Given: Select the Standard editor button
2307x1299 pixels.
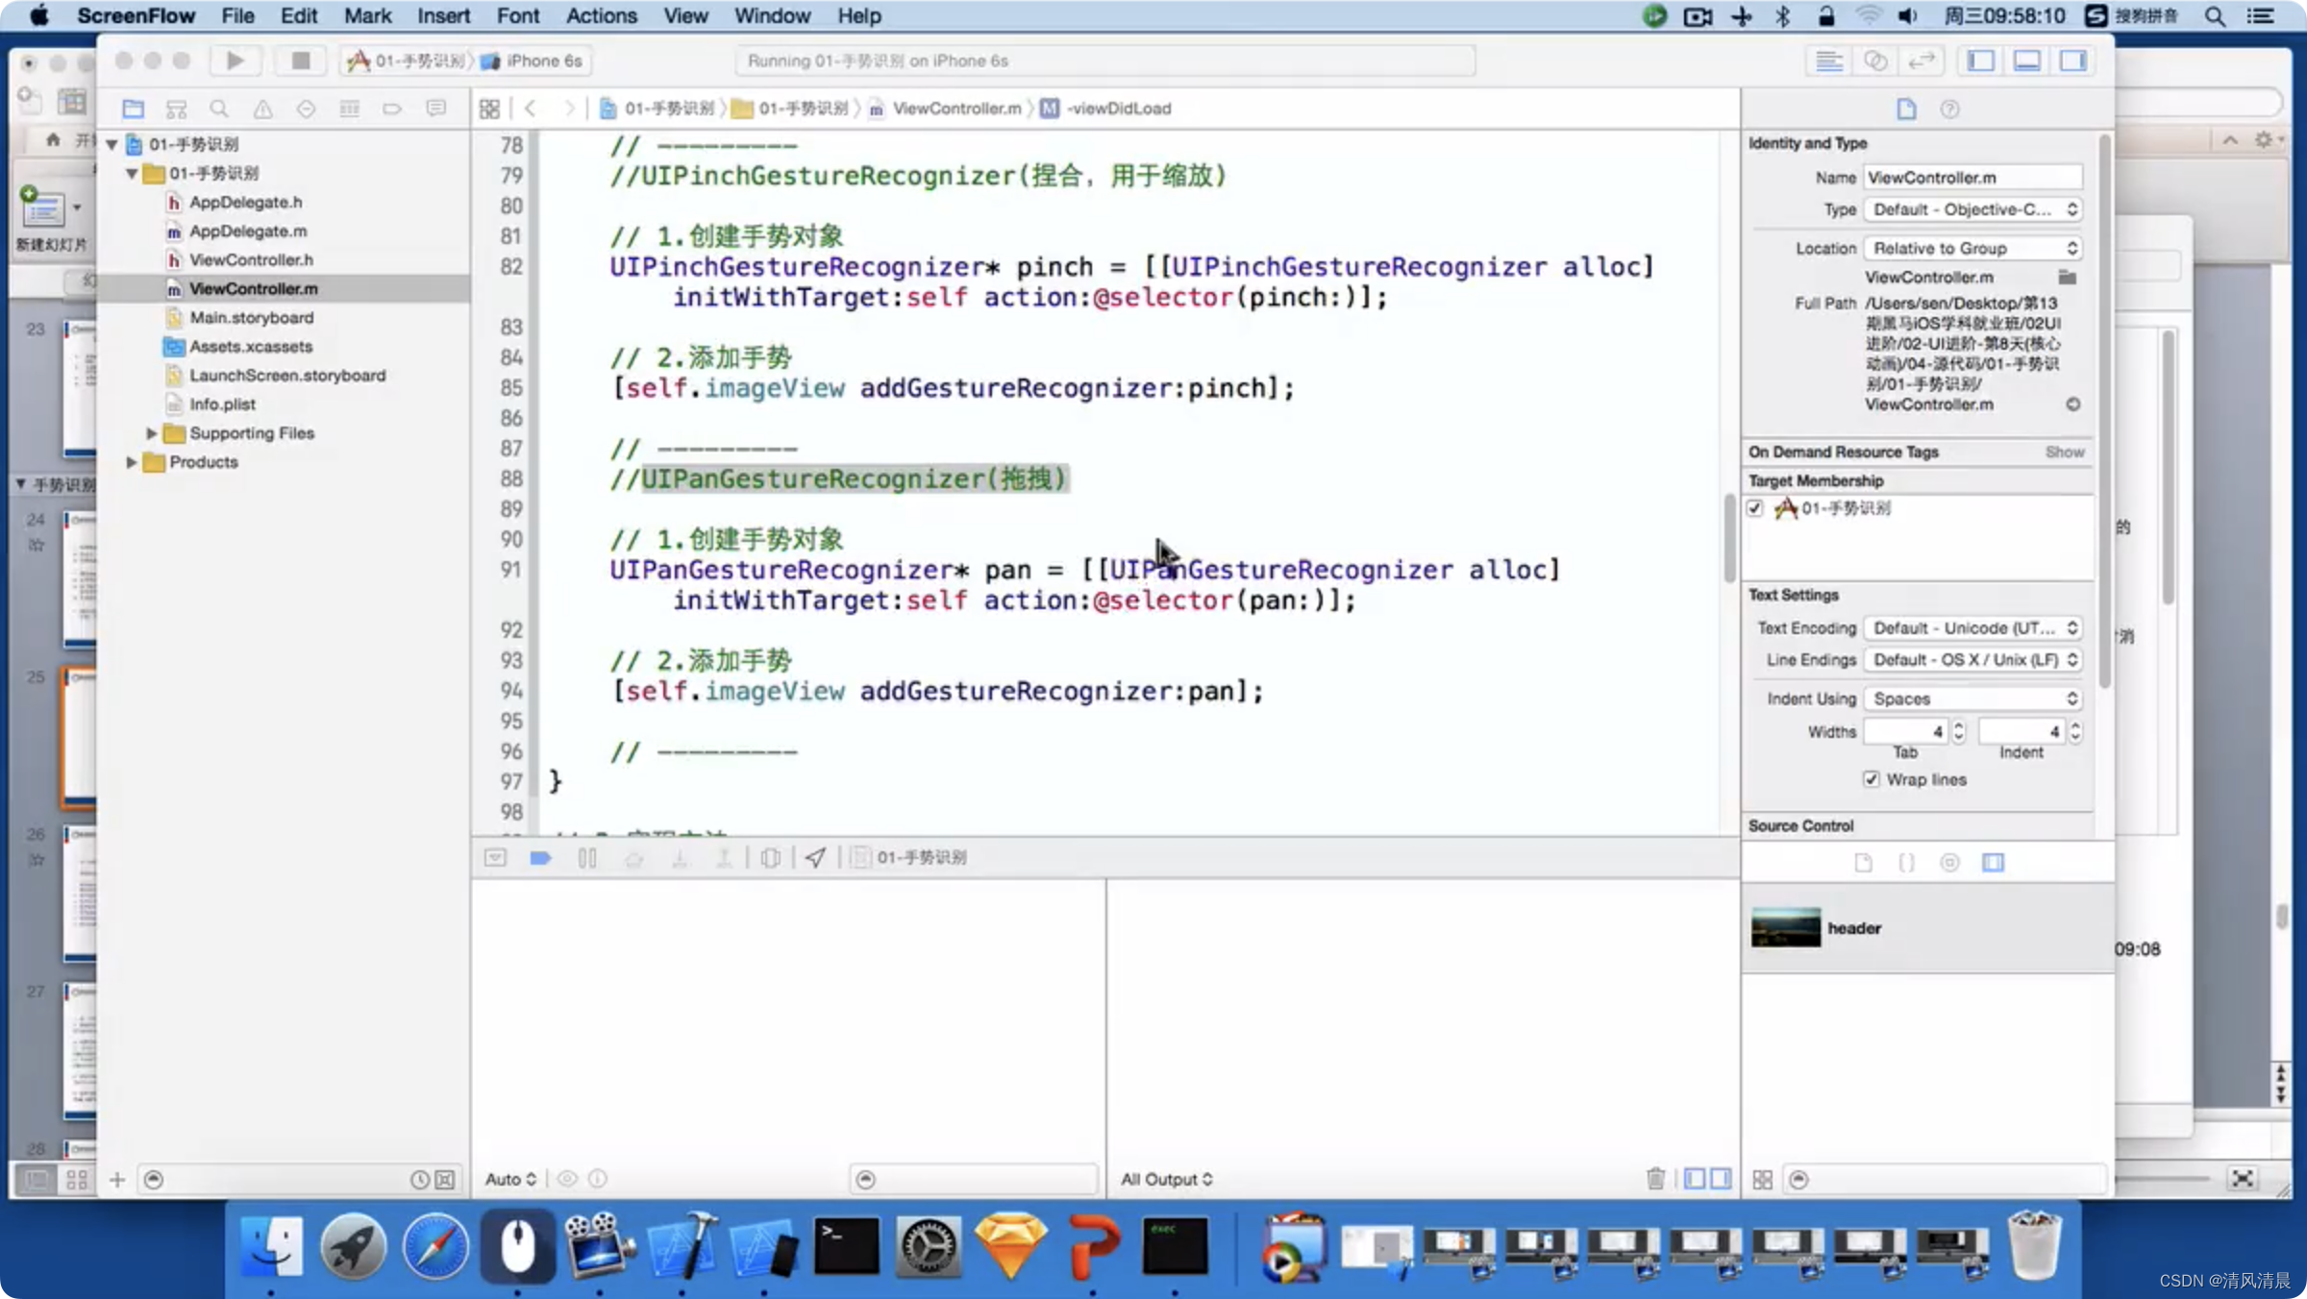Looking at the screenshot, I should [1829, 61].
